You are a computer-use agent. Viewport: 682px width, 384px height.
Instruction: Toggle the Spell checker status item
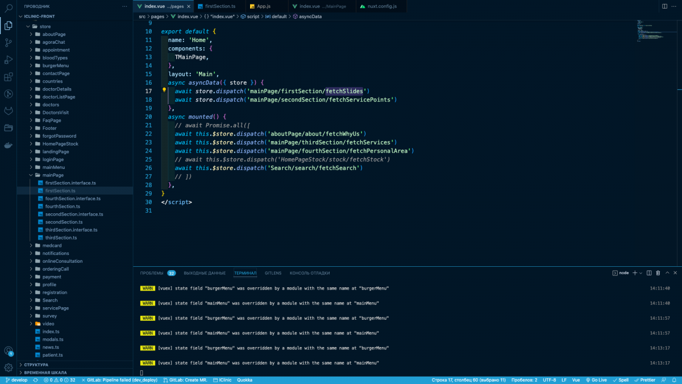620,380
